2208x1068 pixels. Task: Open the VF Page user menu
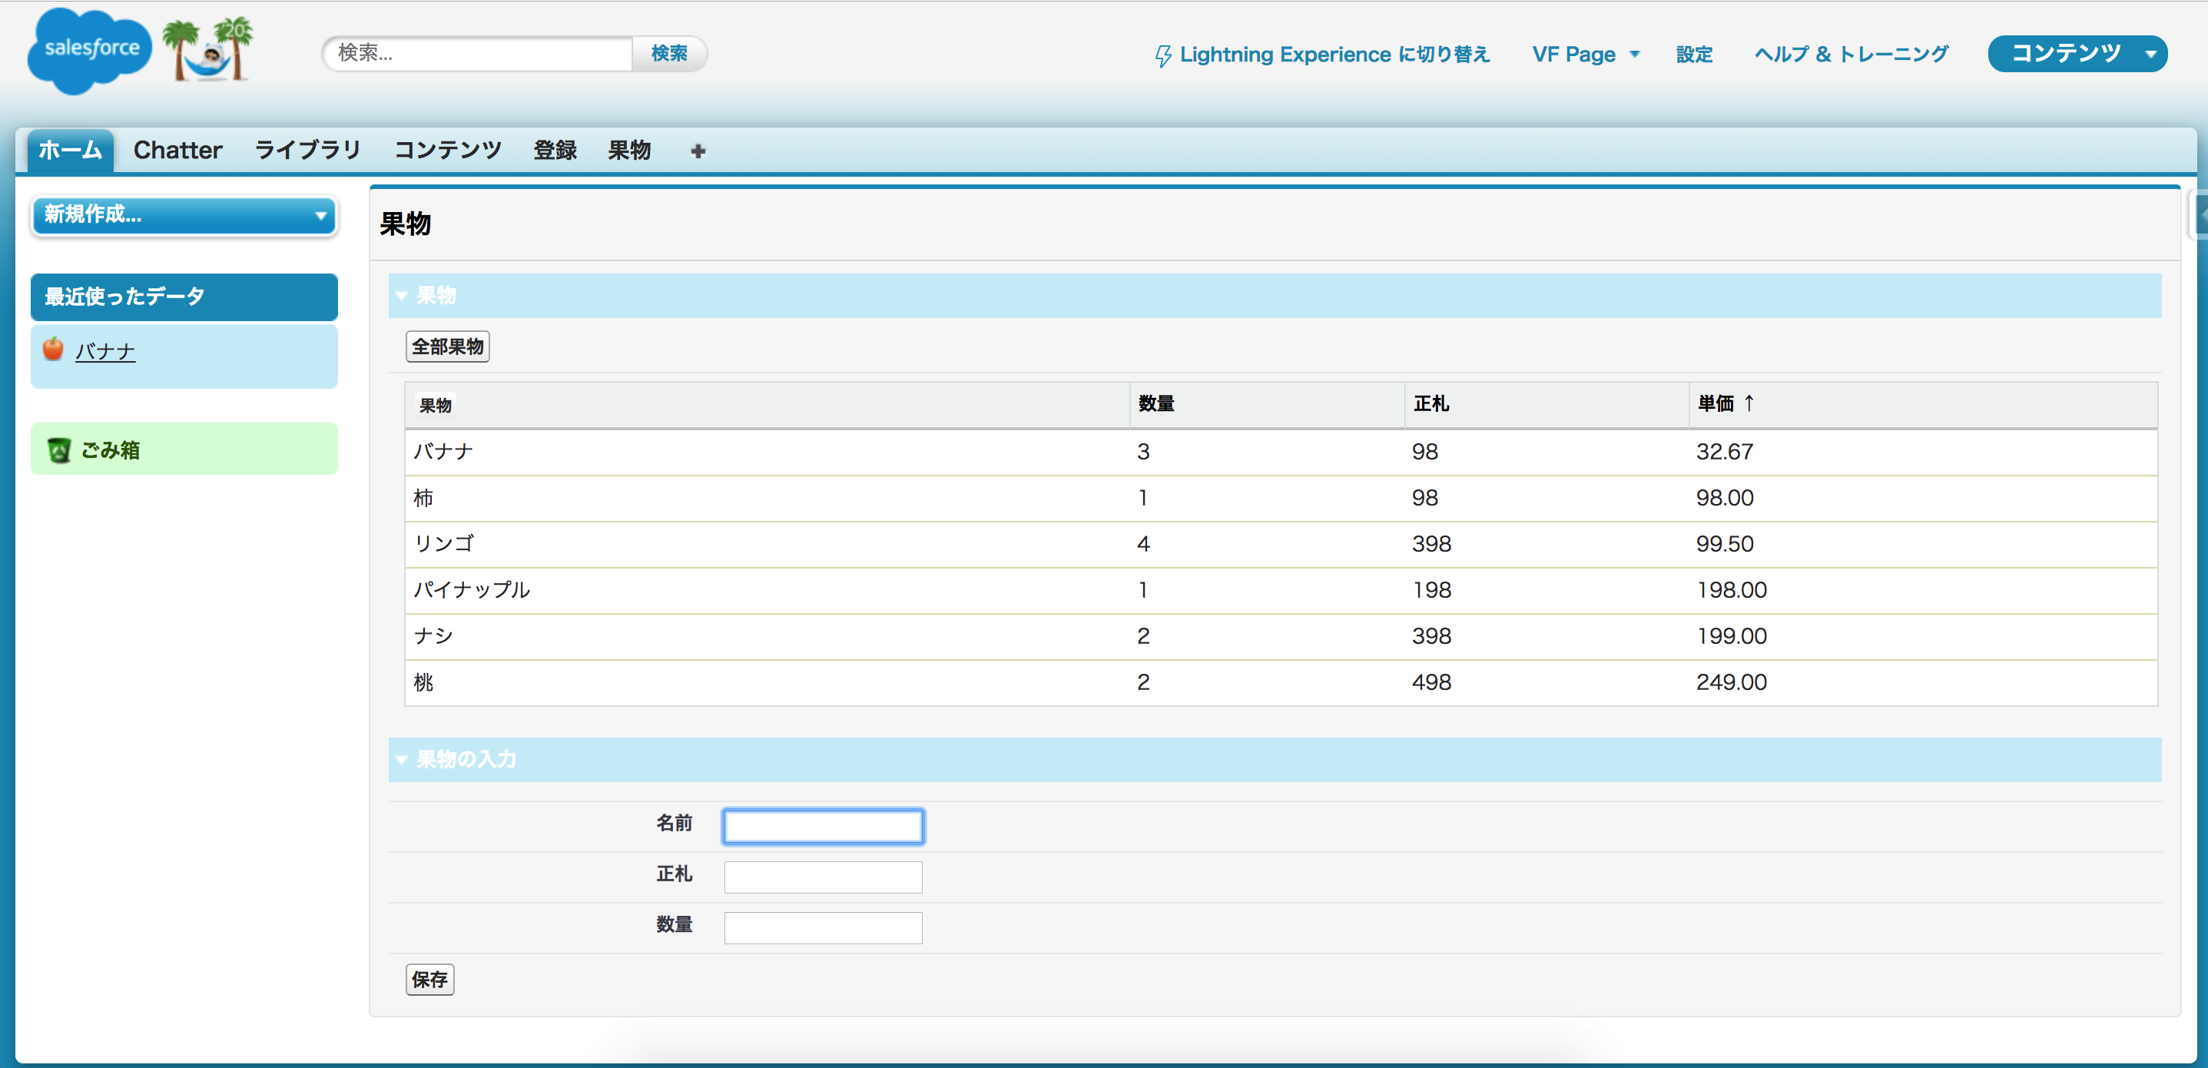[x=1585, y=55]
